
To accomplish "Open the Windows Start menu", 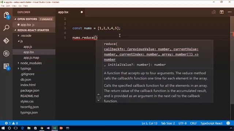I will [x=3, y=128].
